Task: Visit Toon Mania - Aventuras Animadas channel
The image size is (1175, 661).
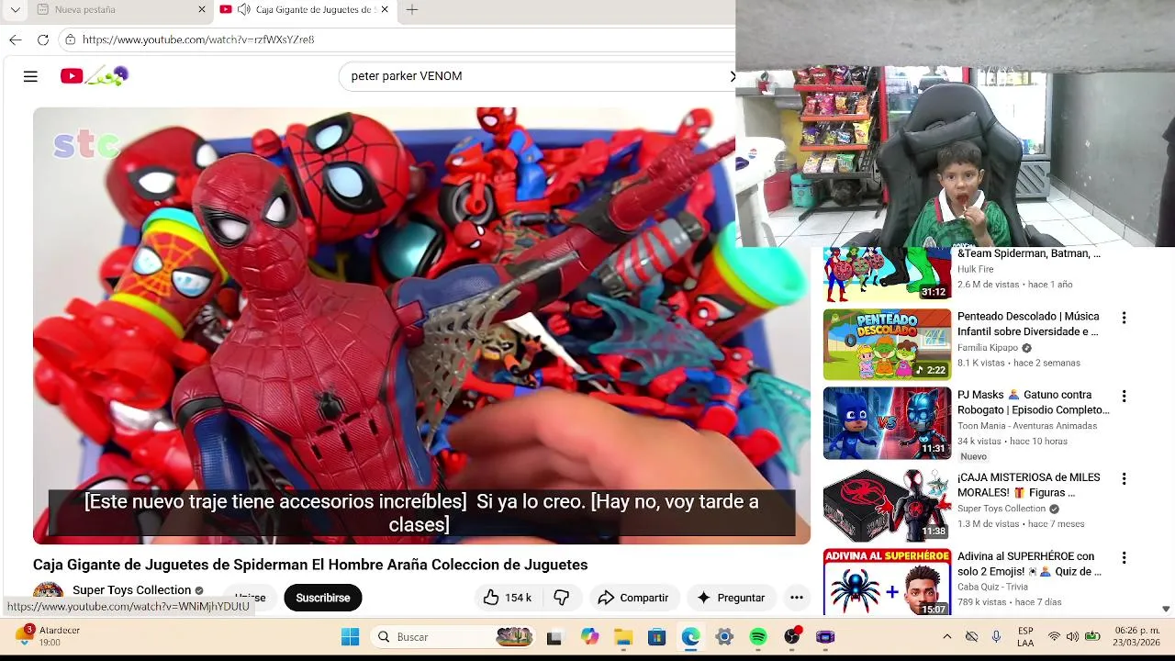Action: coord(1027,426)
